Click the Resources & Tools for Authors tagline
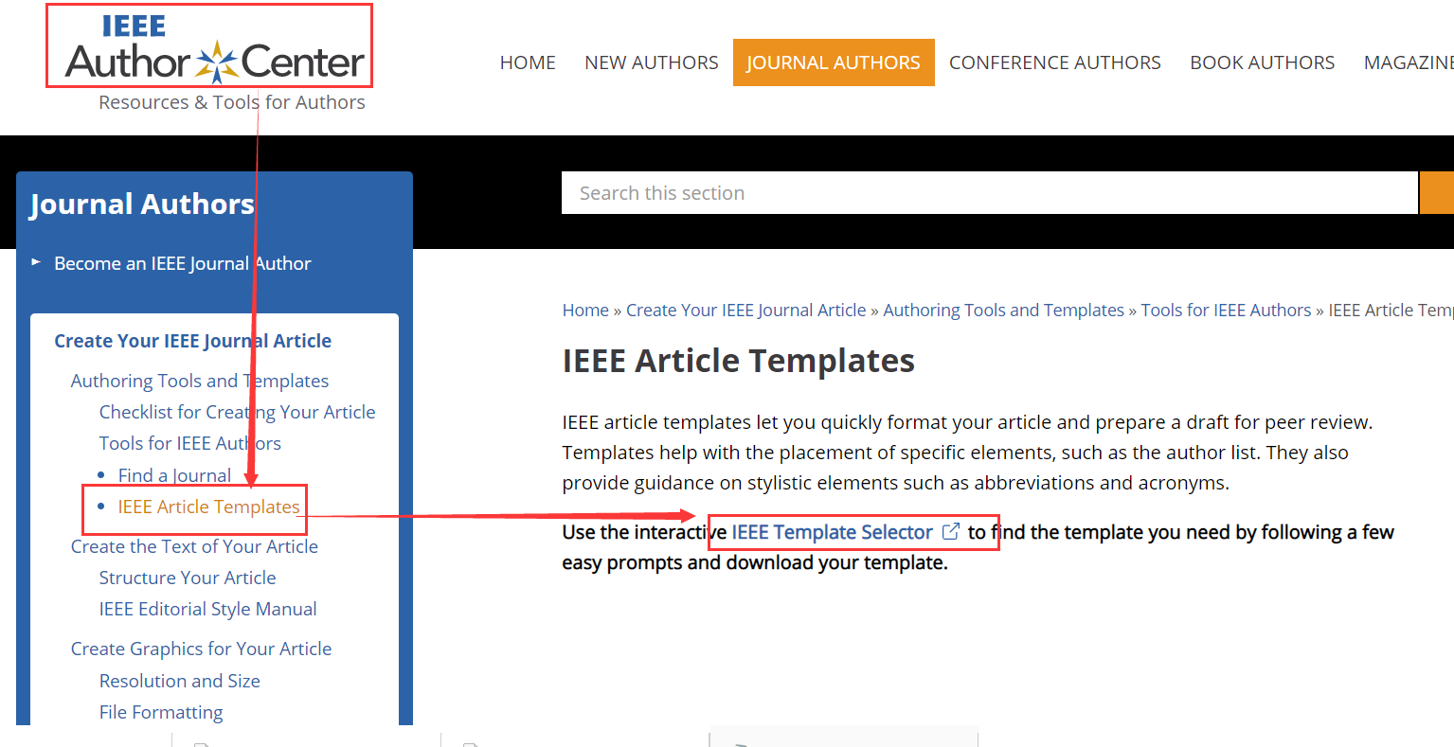Image resolution: width=1454 pixels, height=747 pixels. (x=232, y=102)
